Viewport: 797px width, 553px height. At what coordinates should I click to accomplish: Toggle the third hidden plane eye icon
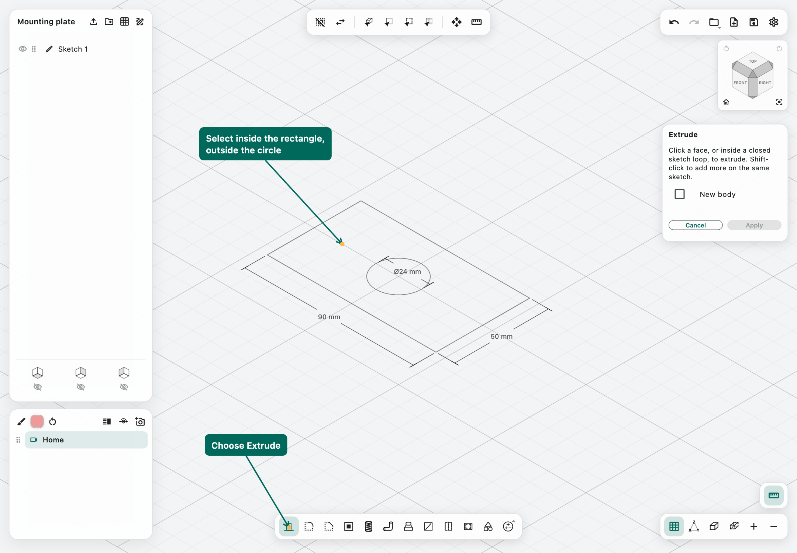tap(124, 387)
